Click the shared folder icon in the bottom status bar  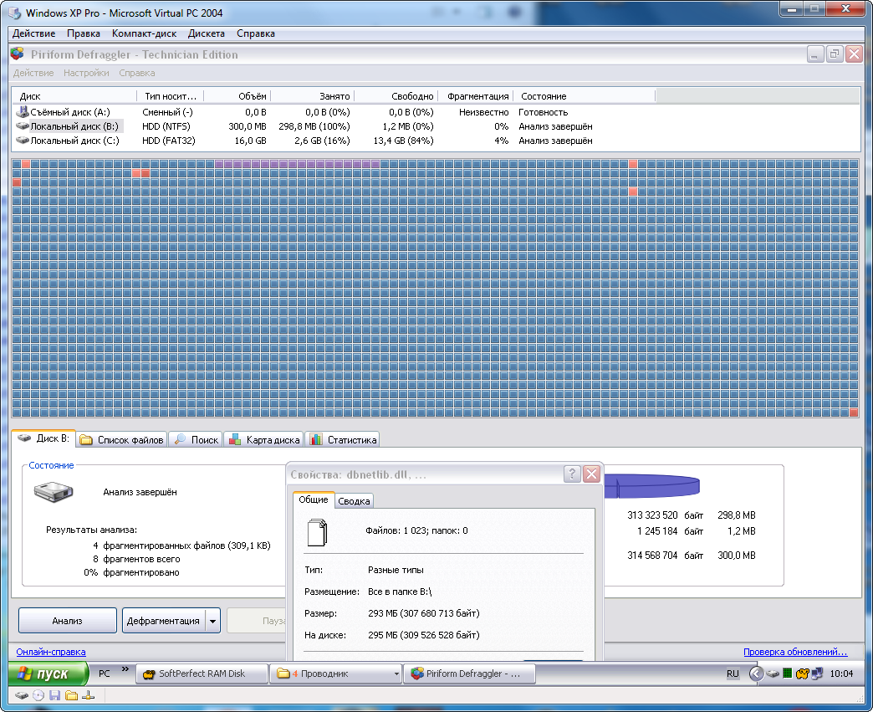71,695
